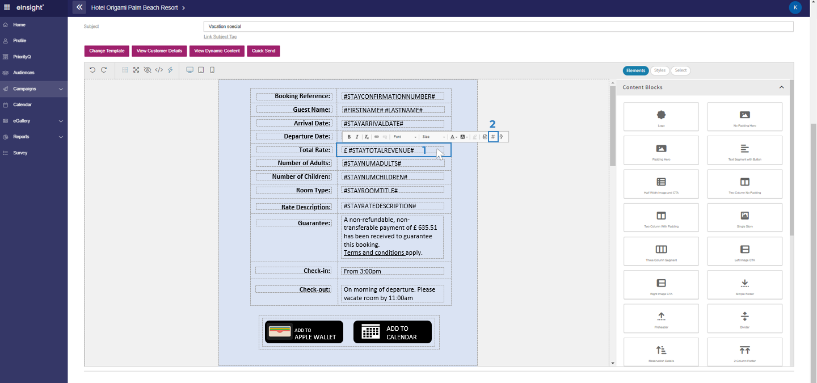Go to Home in the sidebar
The image size is (817, 383).
(x=33, y=25)
